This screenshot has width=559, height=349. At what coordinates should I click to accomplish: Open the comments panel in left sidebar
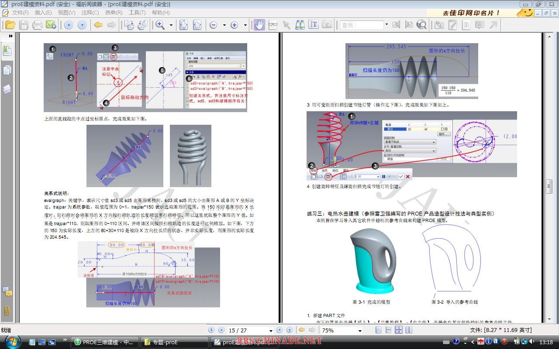click(7, 291)
